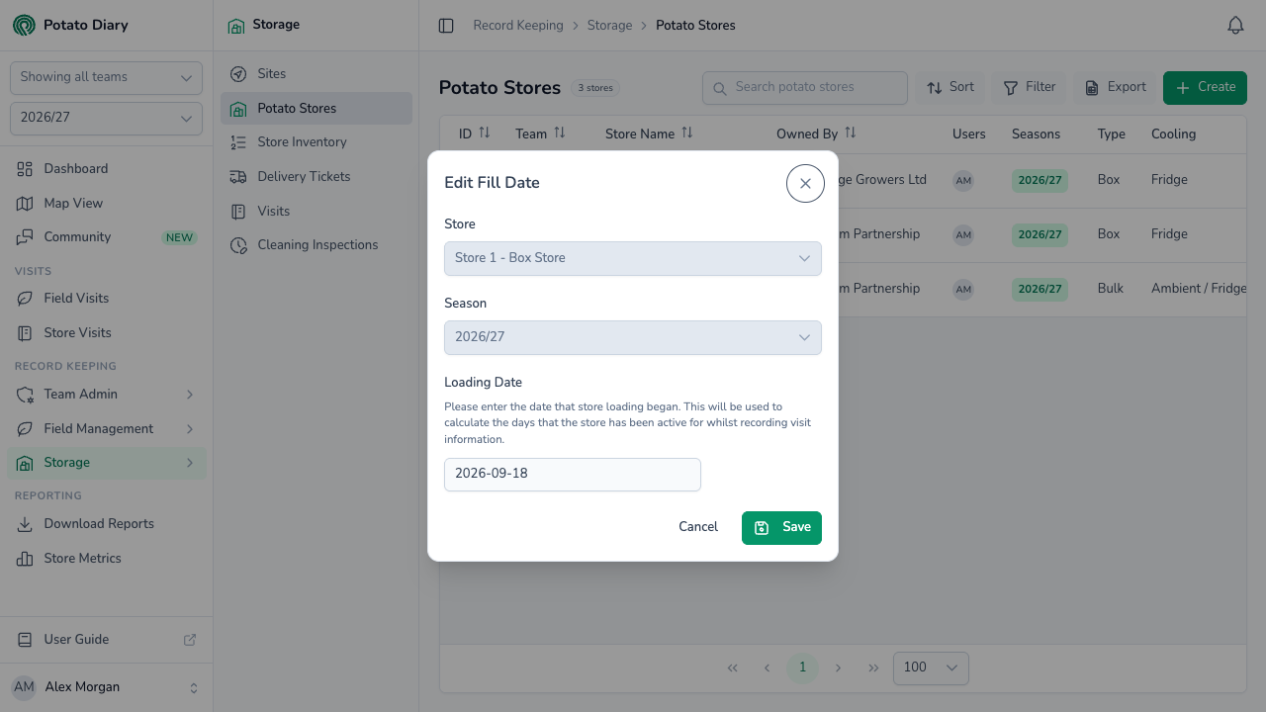Open Download Reports
This screenshot has width=1266, height=712.
click(x=107, y=524)
